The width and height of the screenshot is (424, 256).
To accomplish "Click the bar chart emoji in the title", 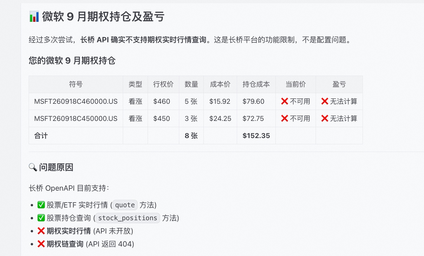I will point(34,17).
